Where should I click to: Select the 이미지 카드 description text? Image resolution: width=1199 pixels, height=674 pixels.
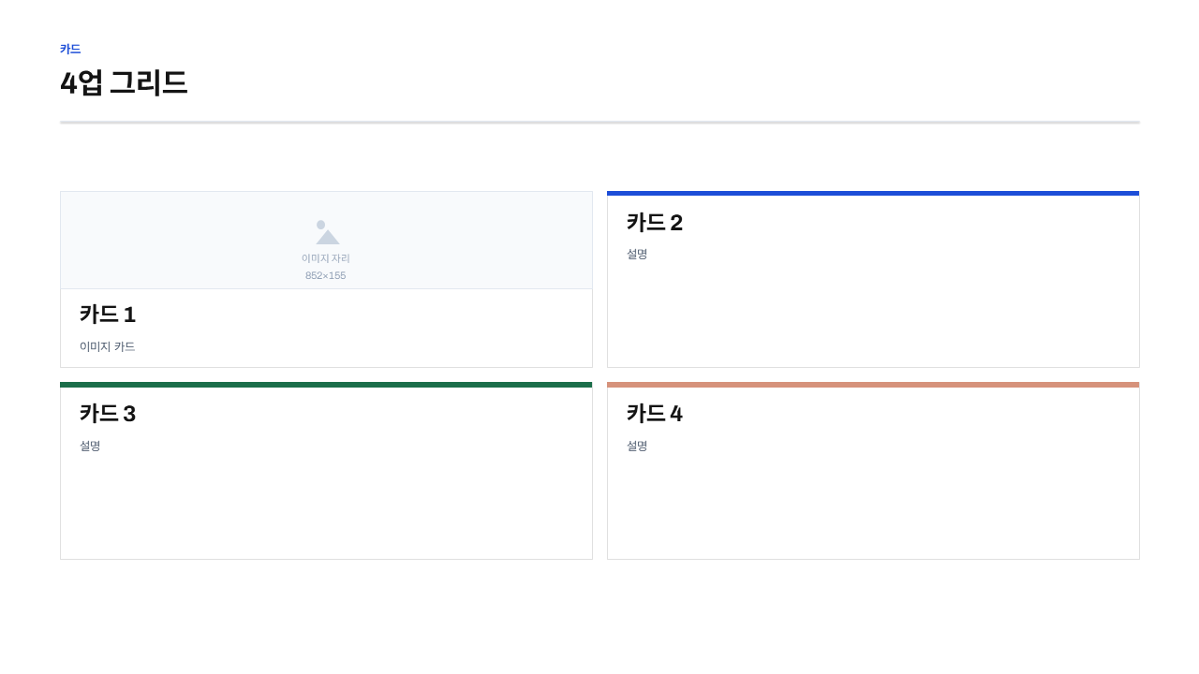coord(108,346)
